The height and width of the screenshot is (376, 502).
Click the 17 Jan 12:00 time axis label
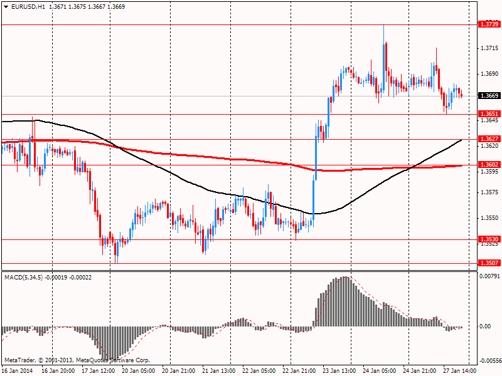(x=99, y=371)
